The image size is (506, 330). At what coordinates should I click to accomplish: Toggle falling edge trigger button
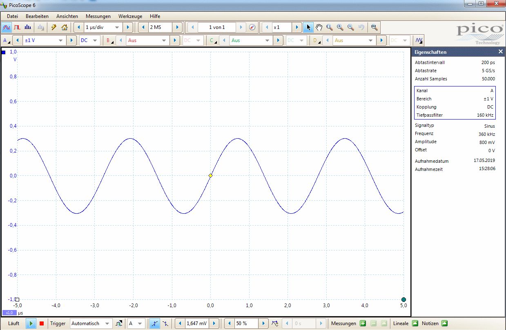pyautogui.click(x=165, y=323)
